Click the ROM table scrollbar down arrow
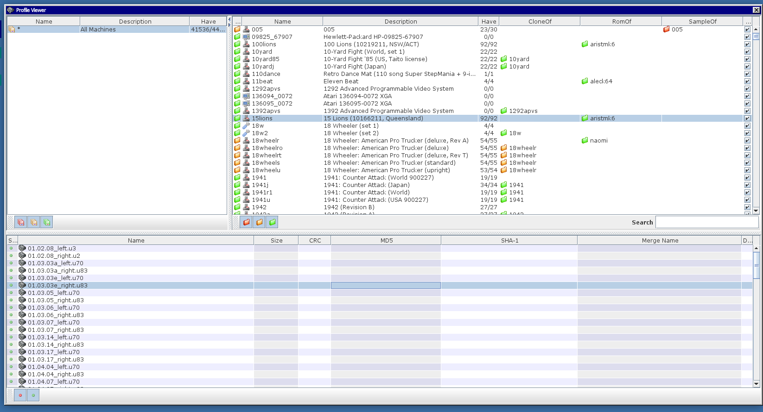 click(x=757, y=384)
